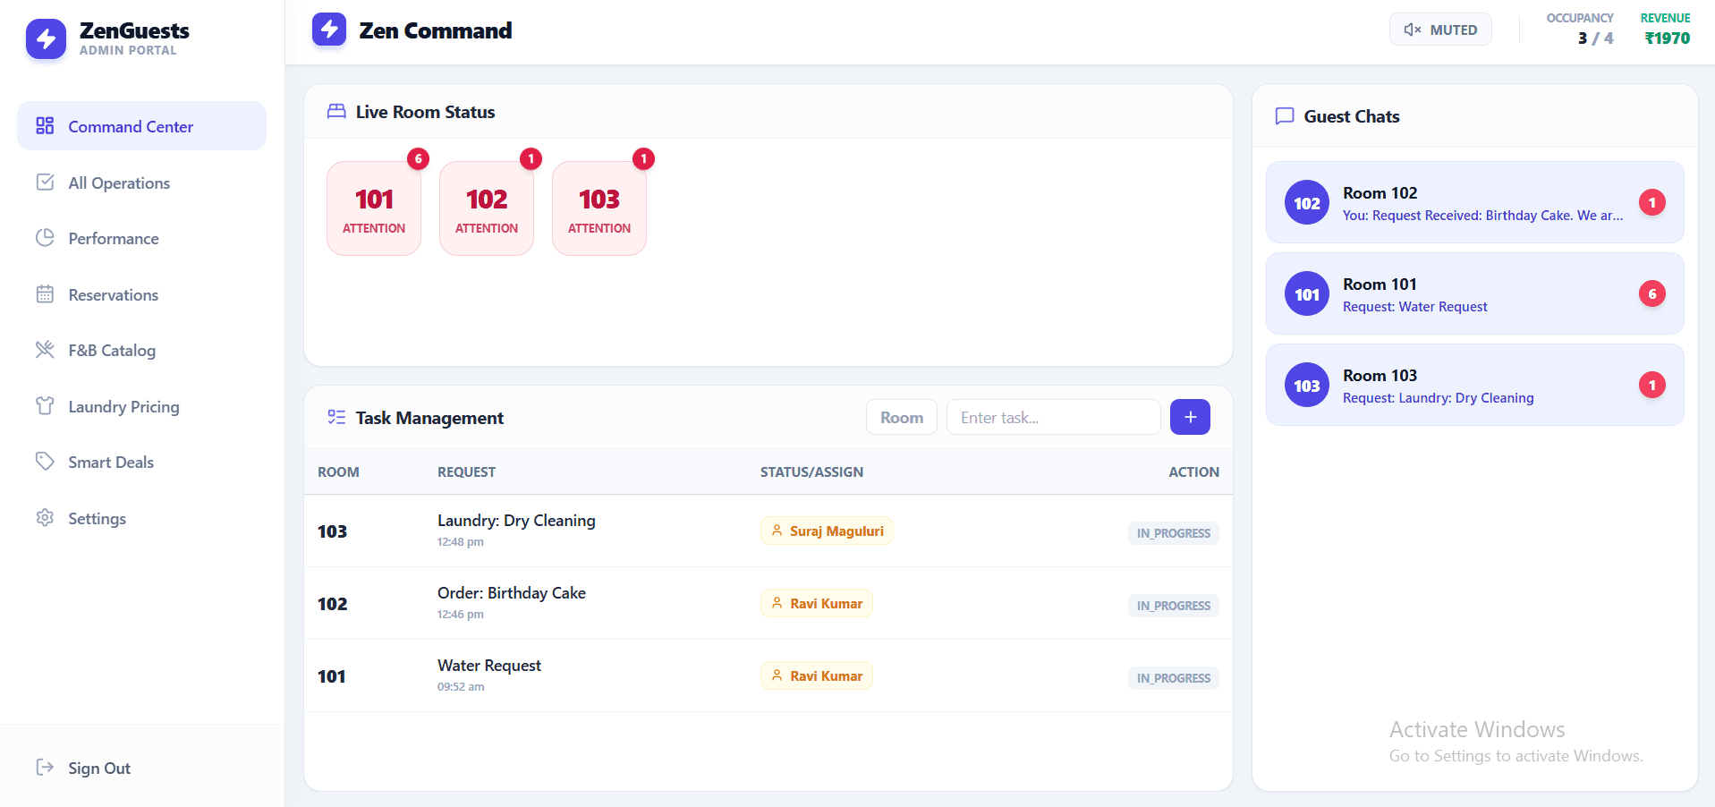The height and width of the screenshot is (807, 1715).
Task: Open Reservations from the sidebar
Action: point(45,294)
